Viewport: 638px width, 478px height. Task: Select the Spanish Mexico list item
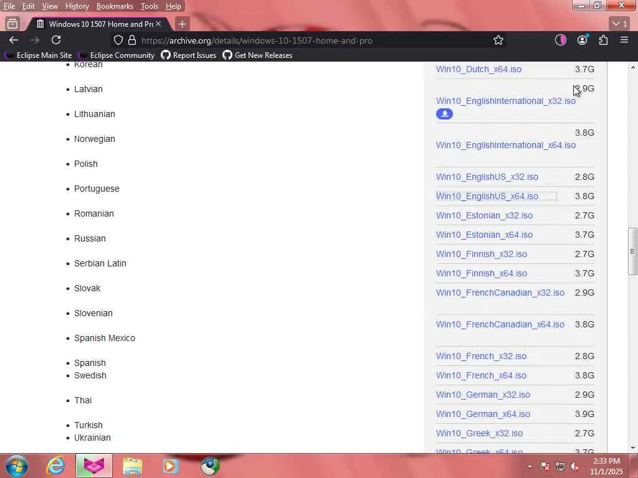pos(105,338)
